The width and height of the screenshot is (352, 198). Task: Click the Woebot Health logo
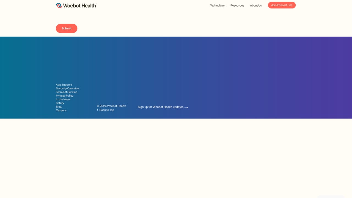pyautogui.click(x=76, y=5)
